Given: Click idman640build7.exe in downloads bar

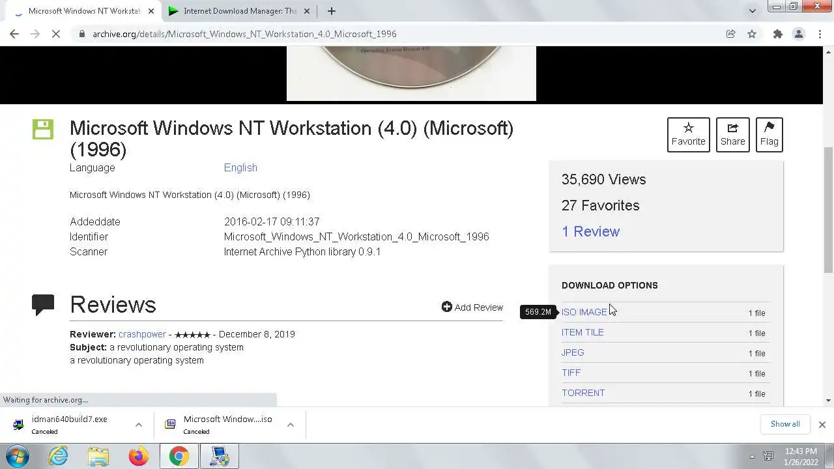Looking at the screenshot, I should click(x=69, y=425).
